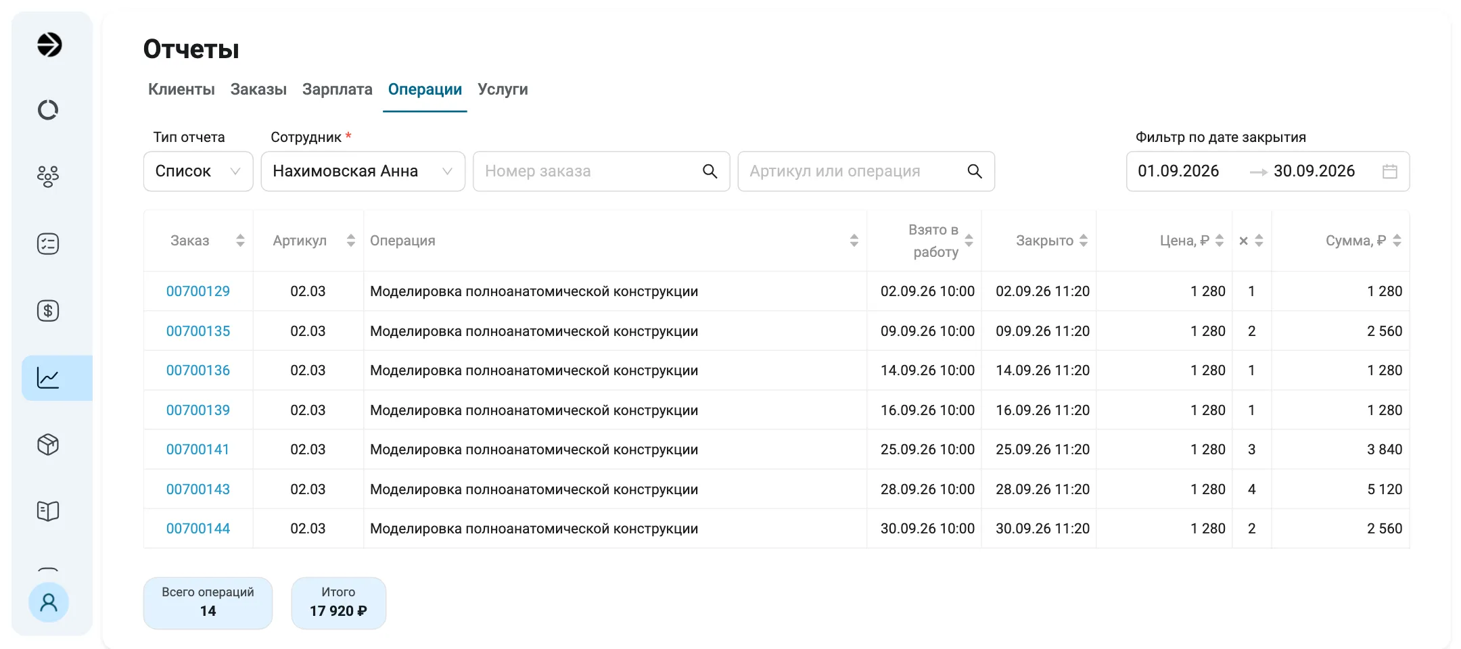Click end date 30.09.2026 in filter
This screenshot has height=649, width=1461.
(x=1314, y=171)
